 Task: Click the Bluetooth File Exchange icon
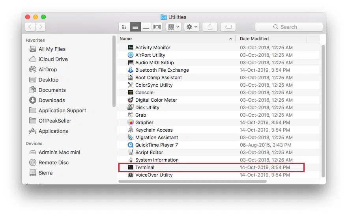tap(131, 70)
